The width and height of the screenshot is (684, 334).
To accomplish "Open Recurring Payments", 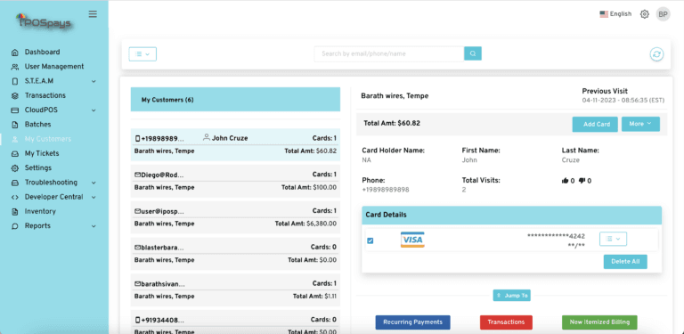I will pyautogui.click(x=412, y=322).
